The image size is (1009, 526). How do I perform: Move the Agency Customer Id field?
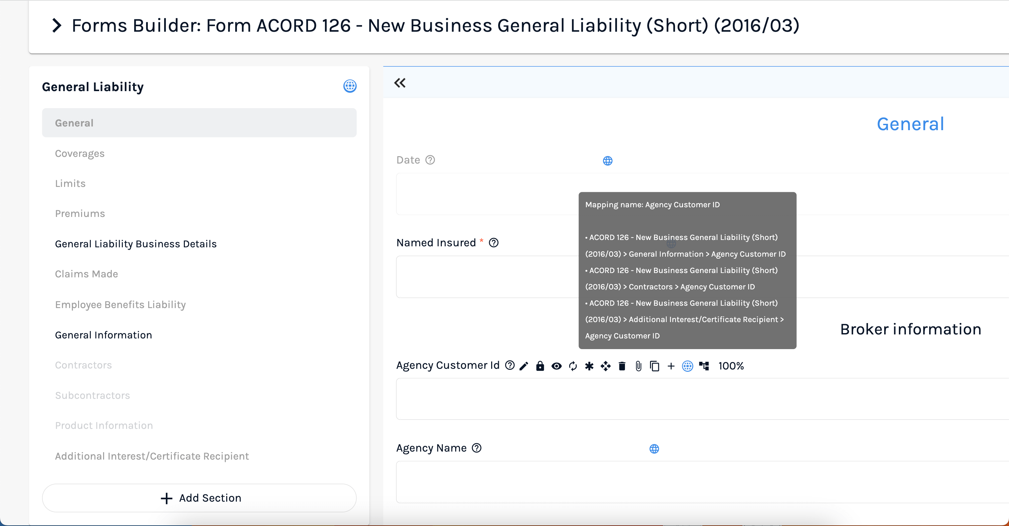606,366
